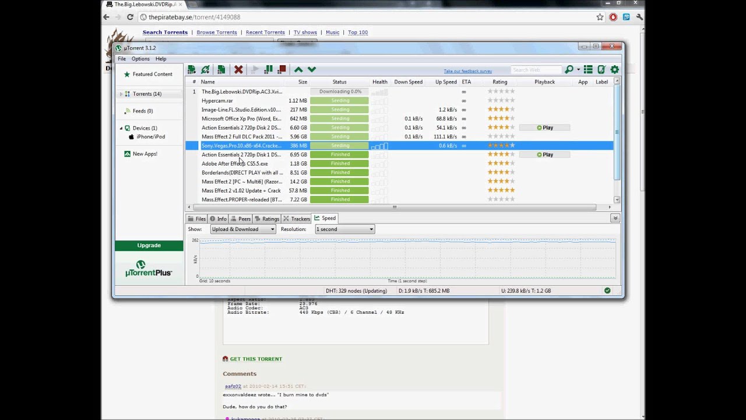Open the Options menu
This screenshot has height=420, width=746.
click(x=140, y=59)
